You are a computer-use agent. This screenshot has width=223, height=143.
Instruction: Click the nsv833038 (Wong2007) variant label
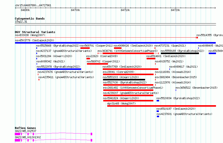click(30, 35)
